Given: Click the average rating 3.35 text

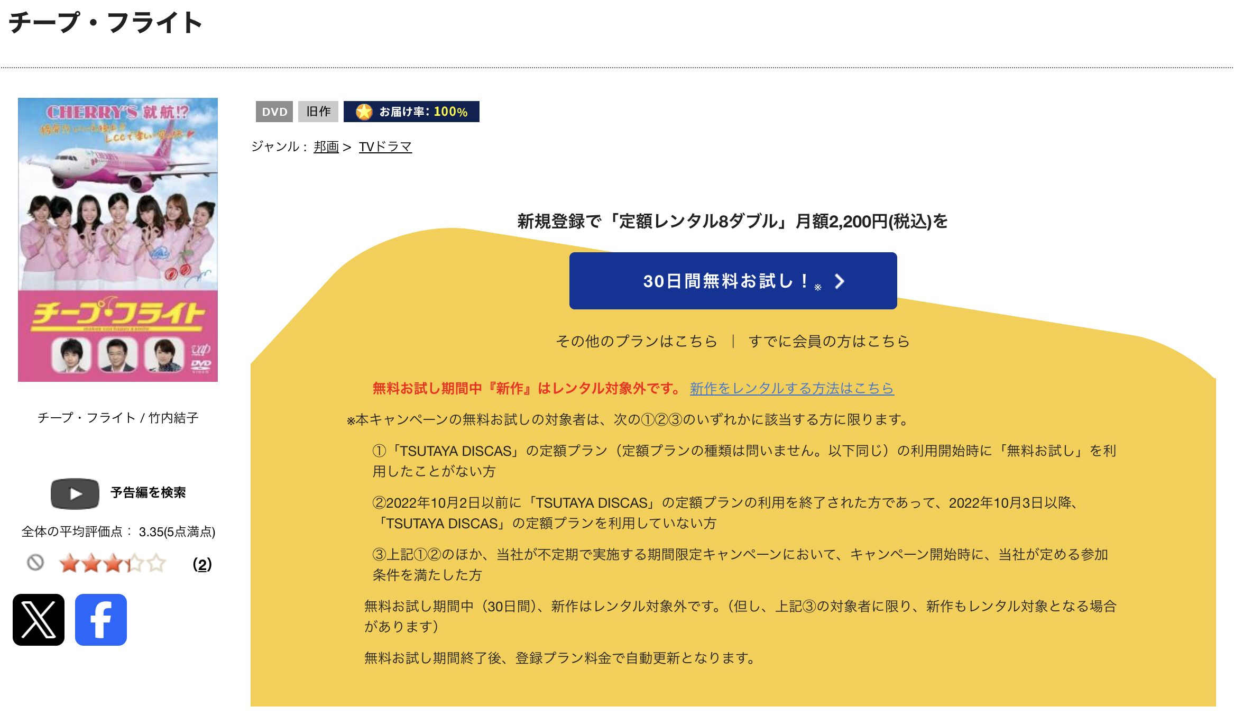Looking at the screenshot, I should pyautogui.click(x=118, y=531).
